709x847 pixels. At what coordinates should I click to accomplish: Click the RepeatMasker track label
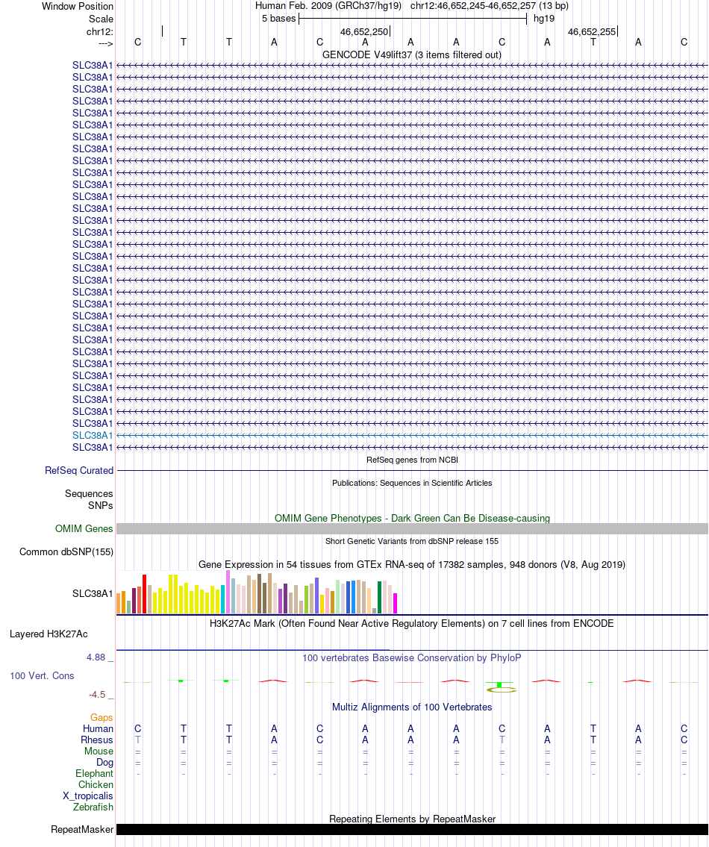[82, 829]
